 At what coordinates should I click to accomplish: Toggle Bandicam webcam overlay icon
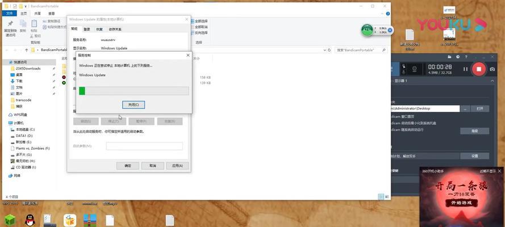coord(415,69)
